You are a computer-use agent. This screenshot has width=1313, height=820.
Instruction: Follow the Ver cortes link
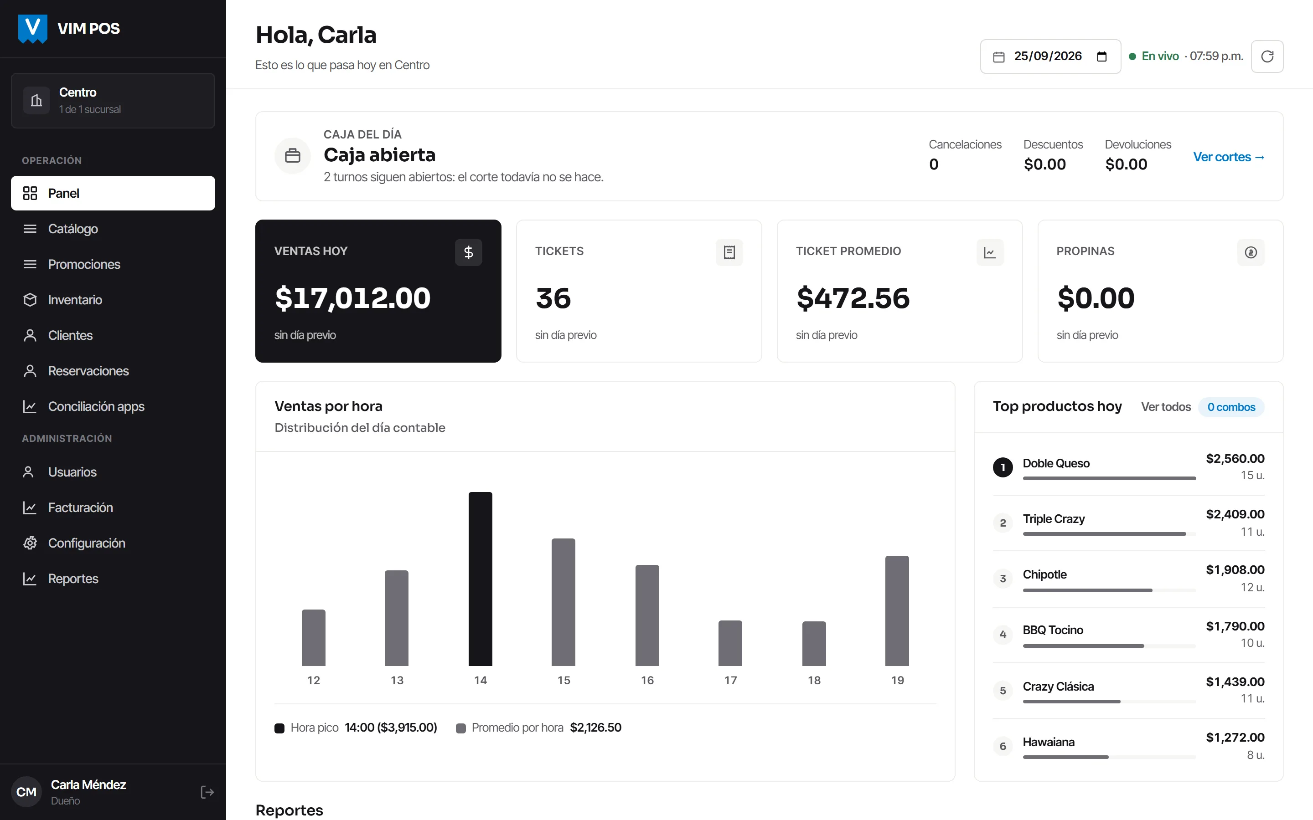pyautogui.click(x=1229, y=157)
